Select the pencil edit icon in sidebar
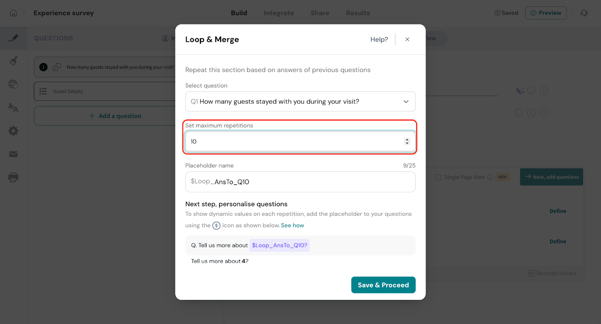601x324 pixels. pyautogui.click(x=14, y=38)
